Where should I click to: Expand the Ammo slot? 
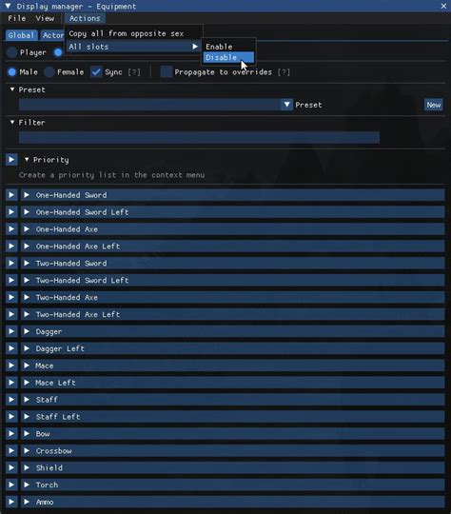tap(233, 502)
